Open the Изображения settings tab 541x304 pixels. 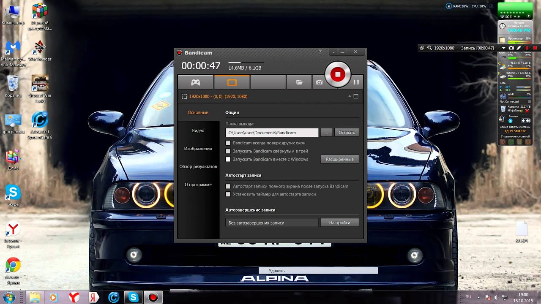pos(198,149)
